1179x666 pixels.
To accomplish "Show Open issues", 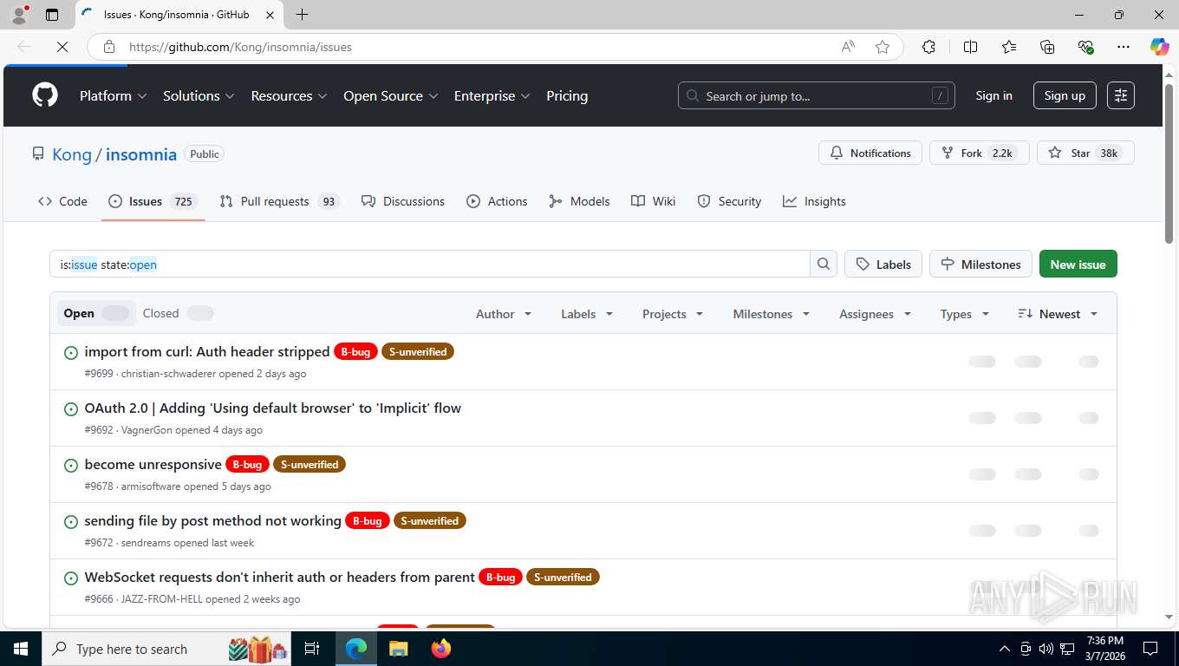I will (x=96, y=313).
